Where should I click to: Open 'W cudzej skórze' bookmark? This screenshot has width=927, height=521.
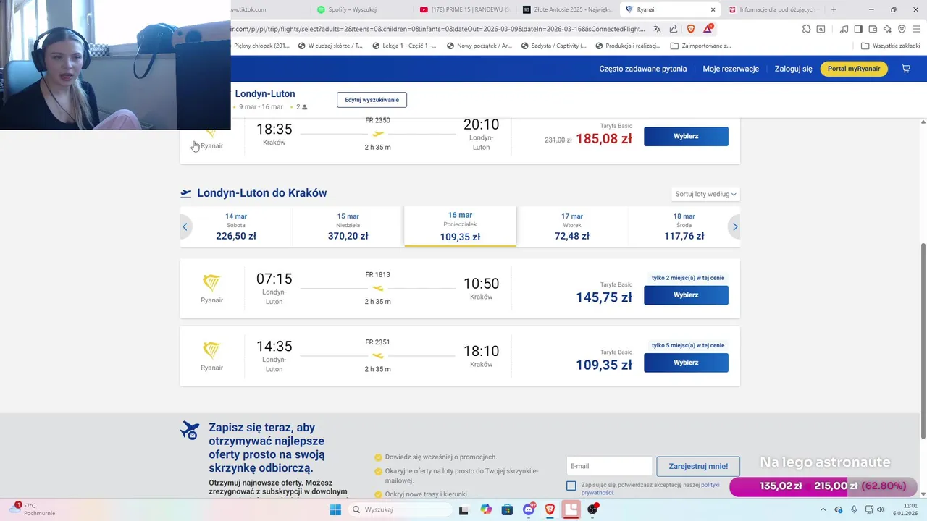tap(330, 46)
